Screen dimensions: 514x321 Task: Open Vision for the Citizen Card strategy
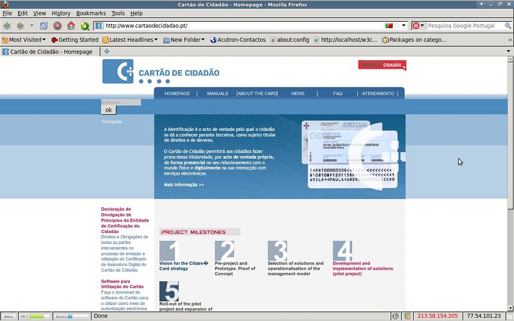184,266
